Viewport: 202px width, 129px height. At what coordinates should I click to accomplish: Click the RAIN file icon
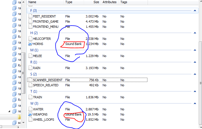30,68
